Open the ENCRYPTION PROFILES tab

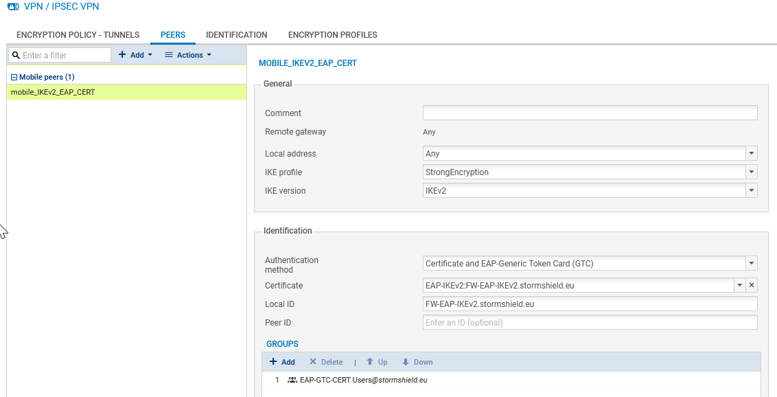(333, 34)
